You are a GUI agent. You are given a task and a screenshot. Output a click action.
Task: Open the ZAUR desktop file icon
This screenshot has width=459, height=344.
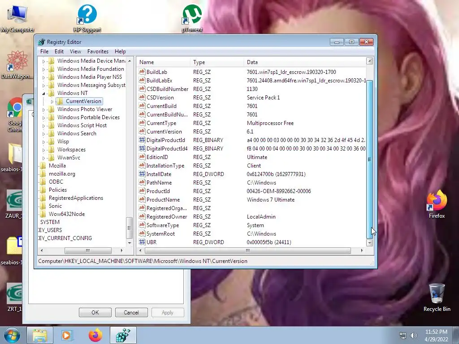coord(14,204)
